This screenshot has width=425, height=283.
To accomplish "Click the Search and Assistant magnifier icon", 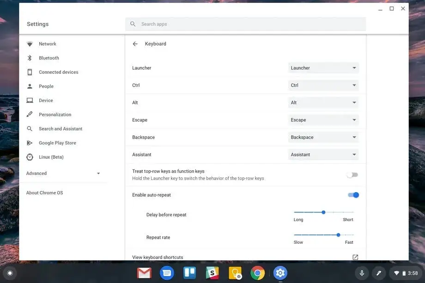I will pyautogui.click(x=30, y=129).
